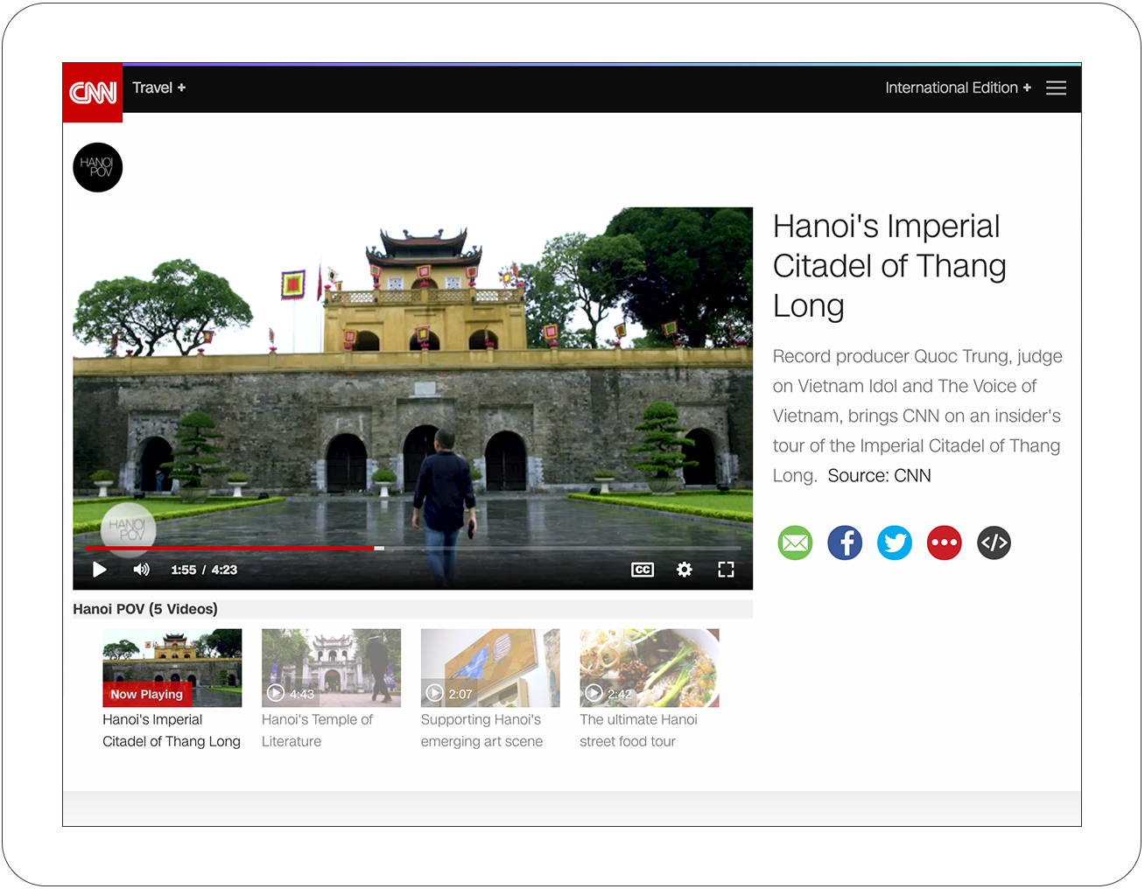The image size is (1145, 889).
Task: Click the 'Hanoi POV (5 Videos)' heading
Action: click(x=145, y=609)
